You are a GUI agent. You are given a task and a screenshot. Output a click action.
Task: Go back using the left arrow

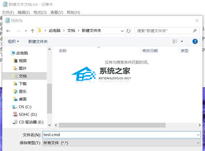(x=9, y=31)
